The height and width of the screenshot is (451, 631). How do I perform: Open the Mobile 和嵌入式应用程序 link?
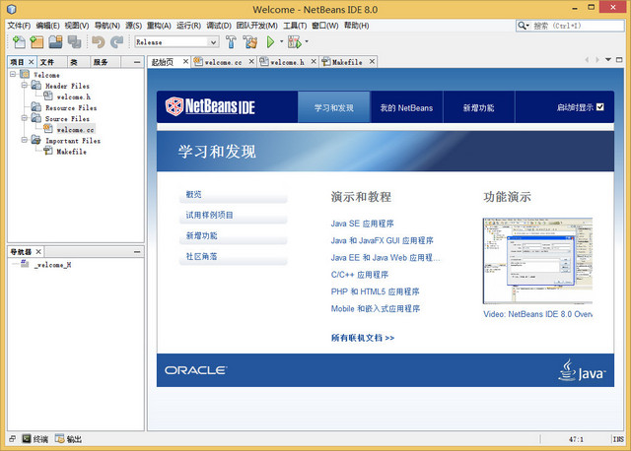click(x=376, y=308)
